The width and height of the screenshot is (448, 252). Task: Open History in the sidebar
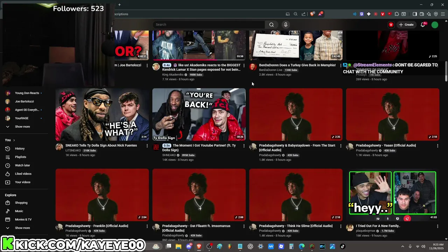[20, 148]
